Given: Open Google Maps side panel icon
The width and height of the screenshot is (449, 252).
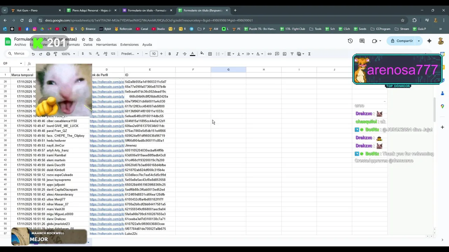Looking at the screenshot, I should [x=442, y=106].
